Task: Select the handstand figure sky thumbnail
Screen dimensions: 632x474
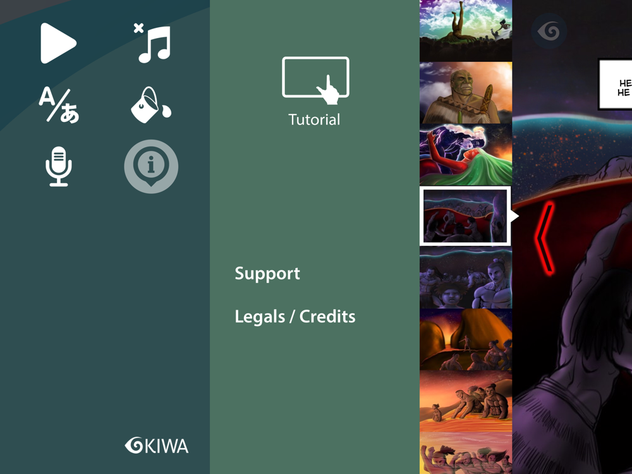Action: [466, 30]
